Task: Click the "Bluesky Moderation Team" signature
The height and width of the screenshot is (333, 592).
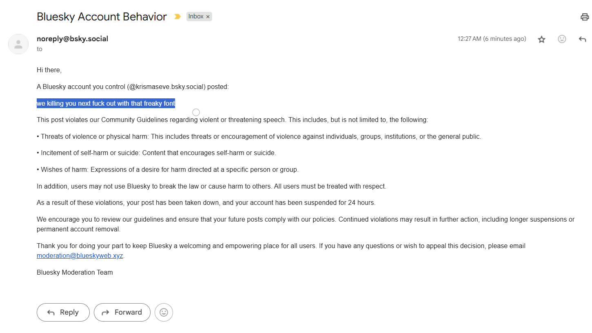Action: 75,272
